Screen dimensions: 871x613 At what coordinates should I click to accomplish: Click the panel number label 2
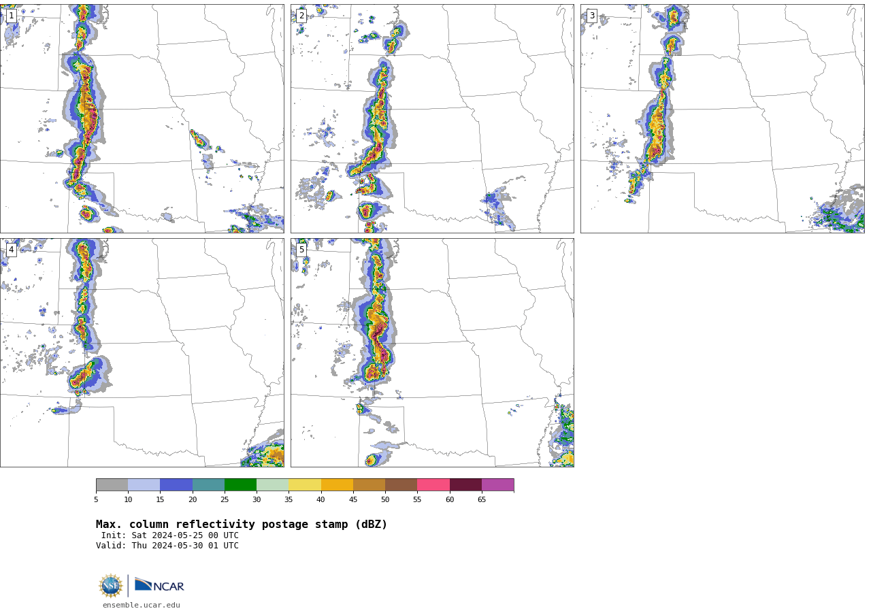301,16
